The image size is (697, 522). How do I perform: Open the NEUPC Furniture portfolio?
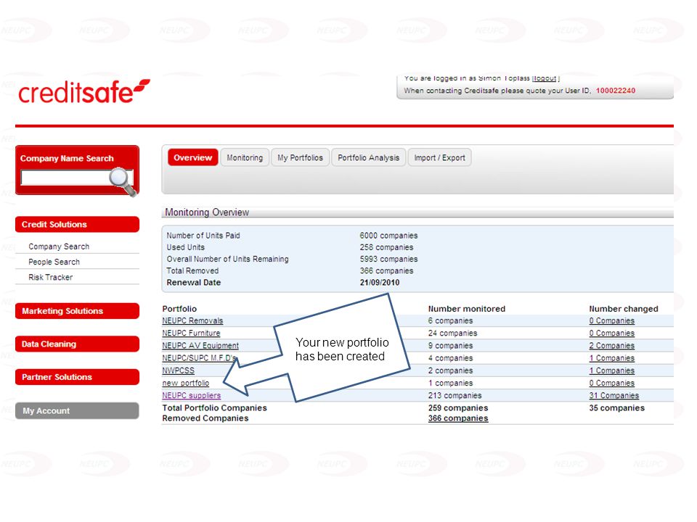(x=191, y=333)
